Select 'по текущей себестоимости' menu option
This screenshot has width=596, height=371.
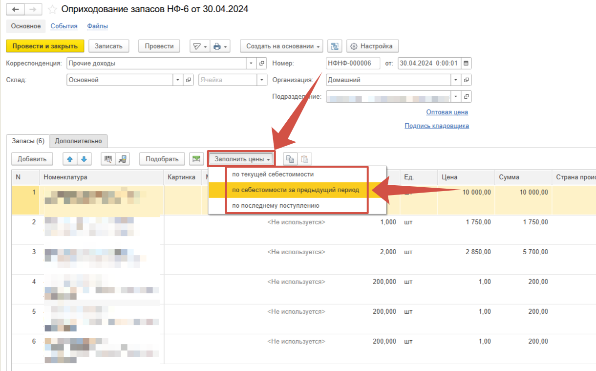[273, 174]
